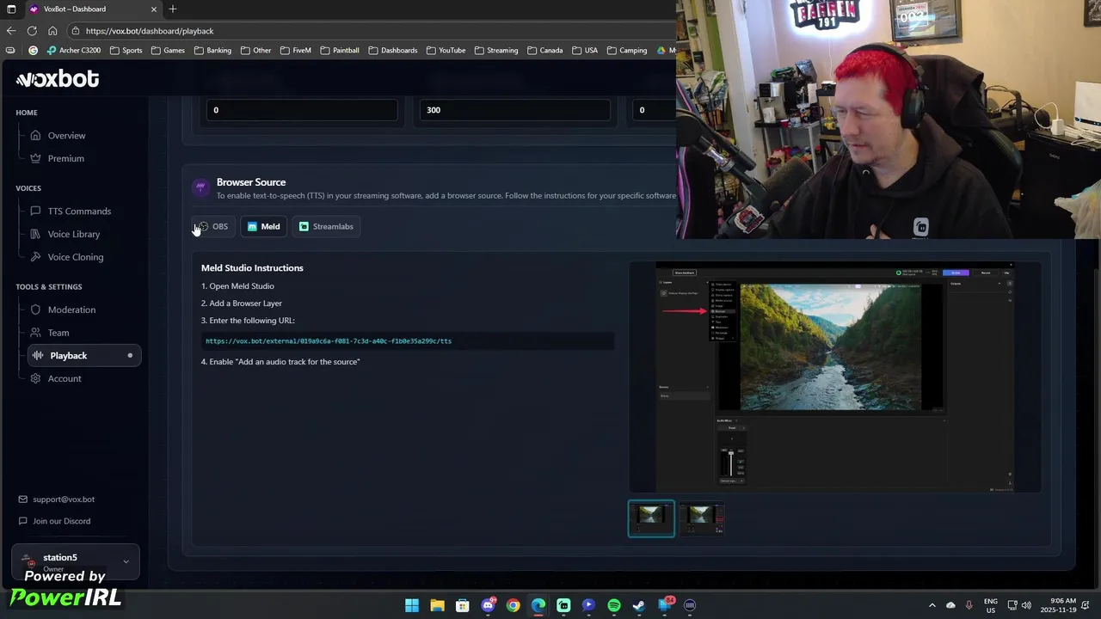Switch ENG US input language

point(991,605)
